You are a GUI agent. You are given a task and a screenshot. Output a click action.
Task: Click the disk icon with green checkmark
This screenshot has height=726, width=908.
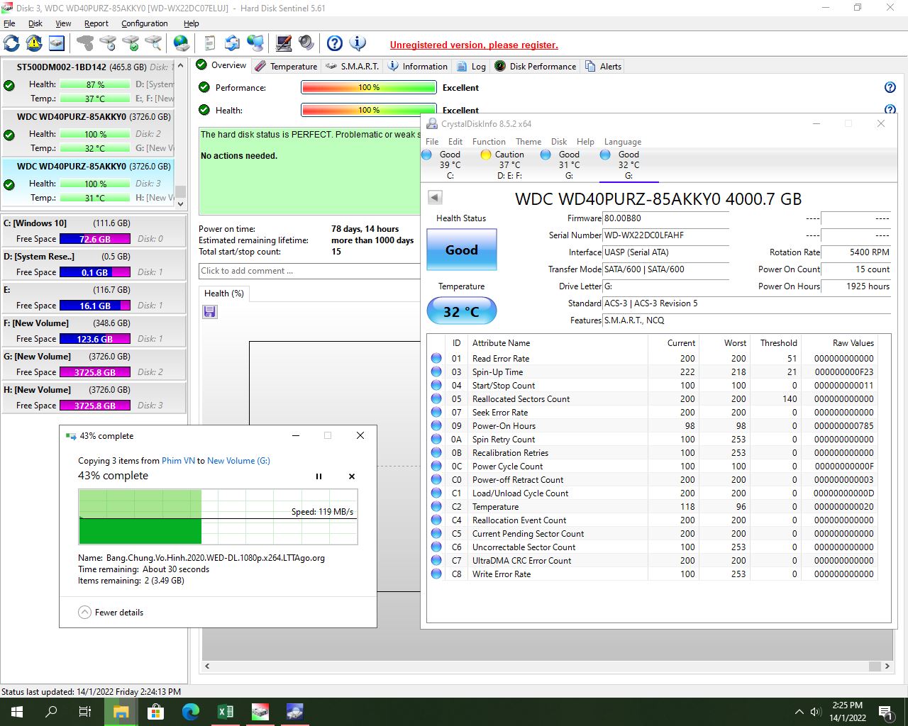pos(131,43)
